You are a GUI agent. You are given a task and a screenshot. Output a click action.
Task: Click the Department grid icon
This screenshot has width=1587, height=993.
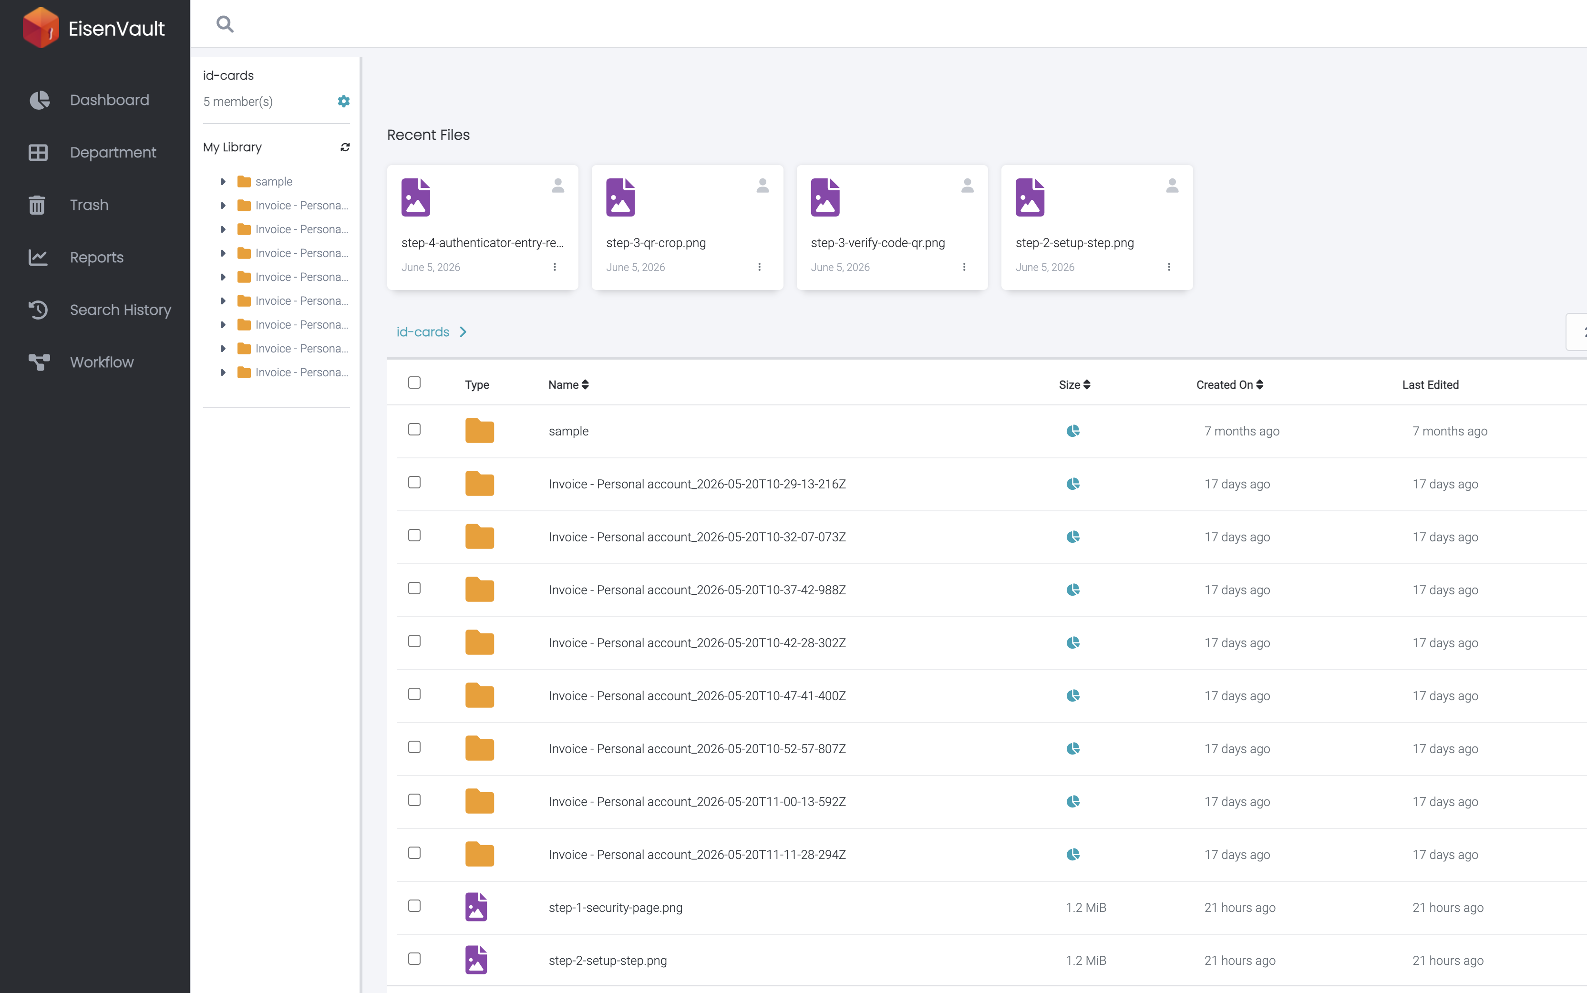tap(38, 152)
